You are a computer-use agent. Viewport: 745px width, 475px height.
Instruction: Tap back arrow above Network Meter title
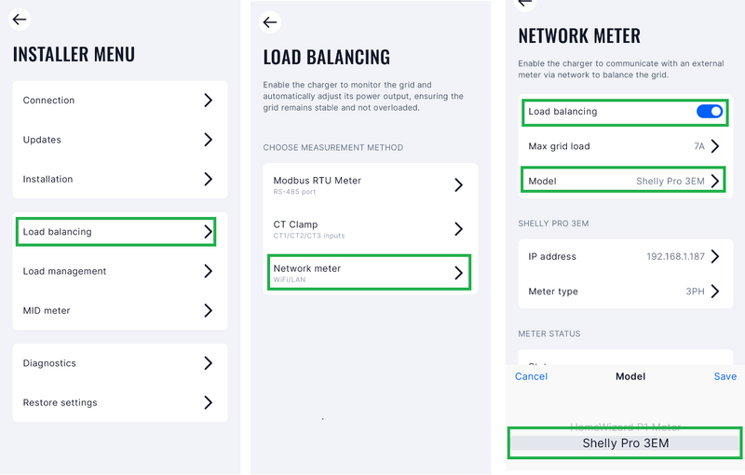tap(526, 4)
